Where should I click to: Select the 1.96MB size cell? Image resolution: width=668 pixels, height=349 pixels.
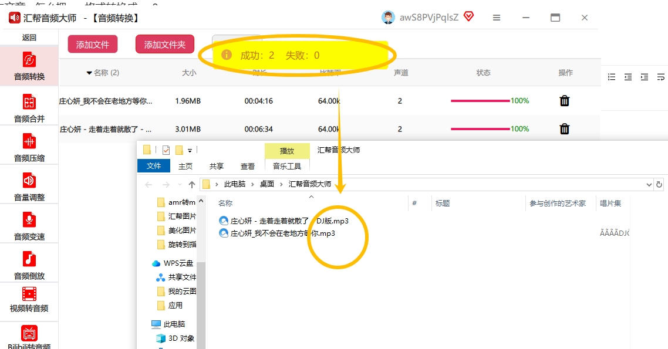pos(188,101)
